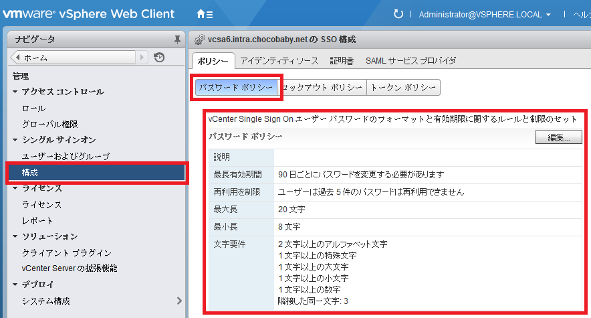591x318 pixels.
Task: Open Administrator@VSPHERE.LOCAL user dropdown
Action: [485, 15]
